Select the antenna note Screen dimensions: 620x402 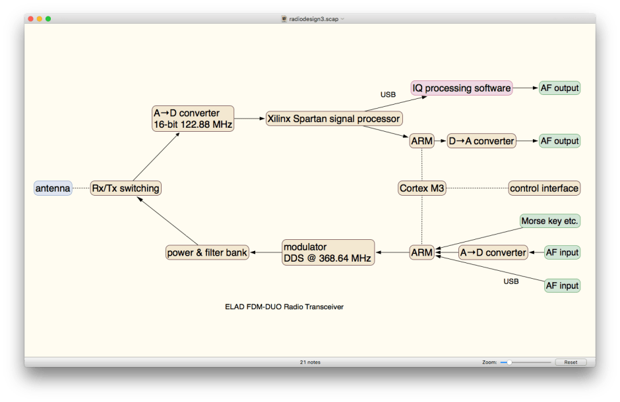[52, 188]
